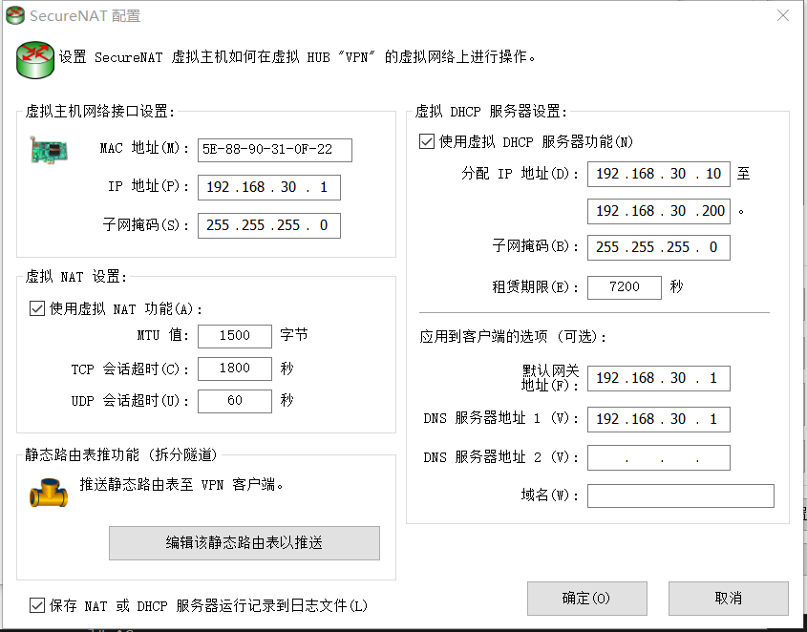Toggle the 使用虚拟 NAT 功能 checkbox
Screen dimensions: 807x632
point(37,308)
